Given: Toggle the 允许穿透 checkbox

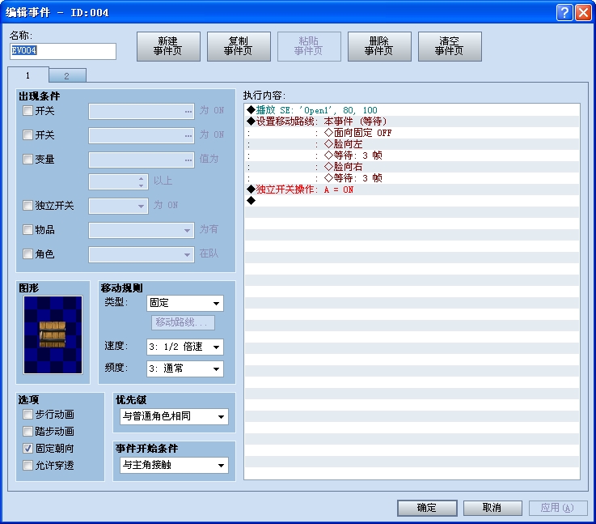Looking at the screenshot, I should click(x=28, y=465).
